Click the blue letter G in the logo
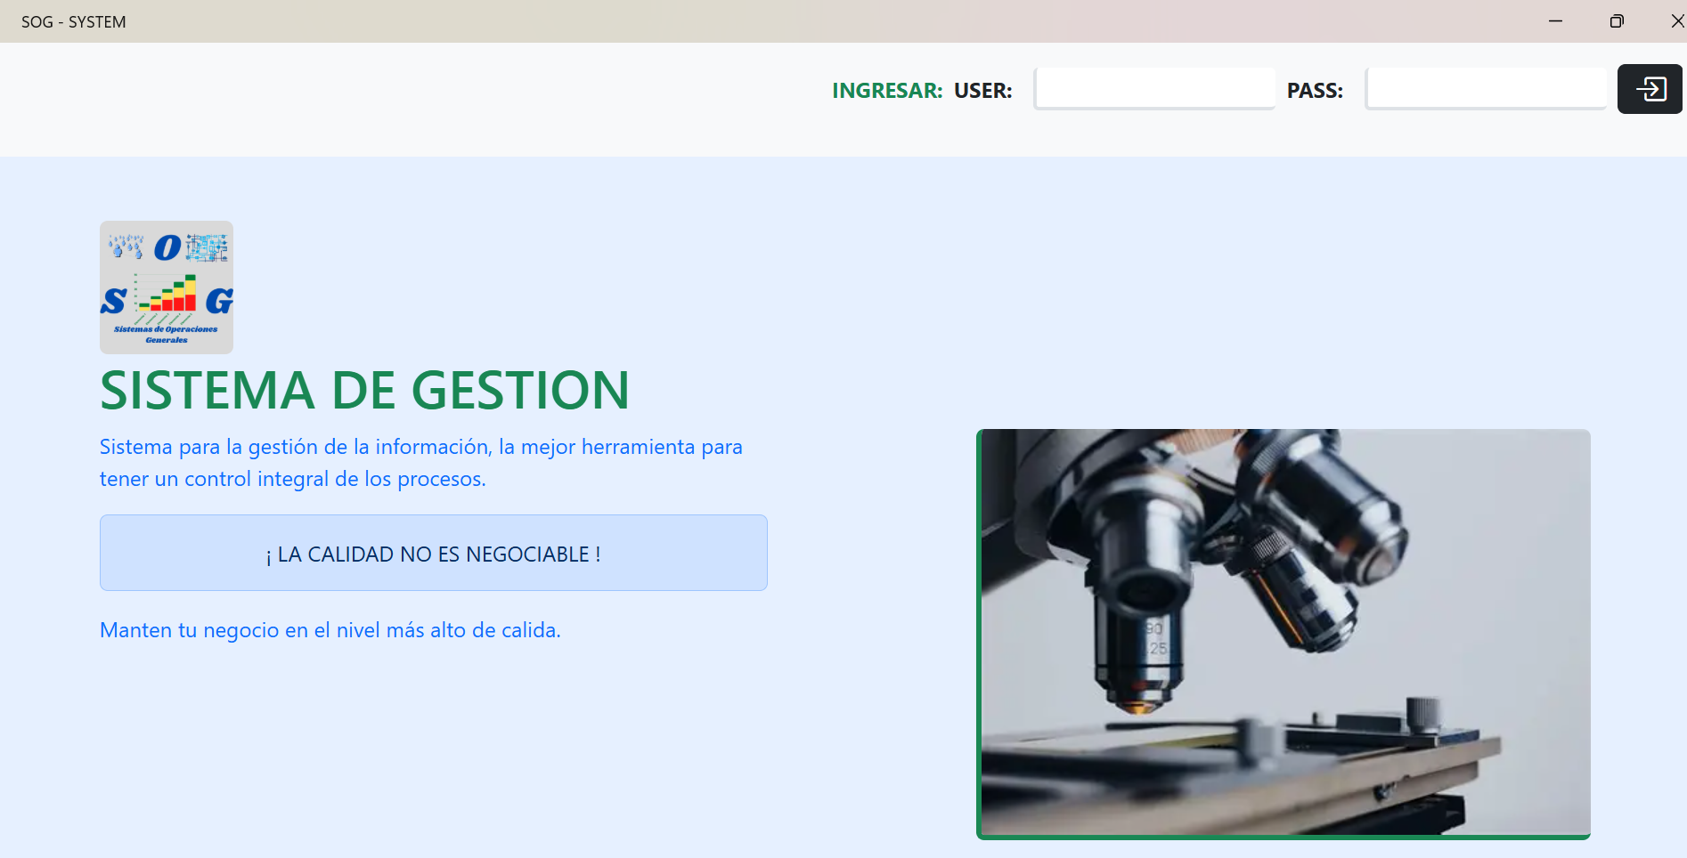The height and width of the screenshot is (858, 1687). (x=219, y=302)
